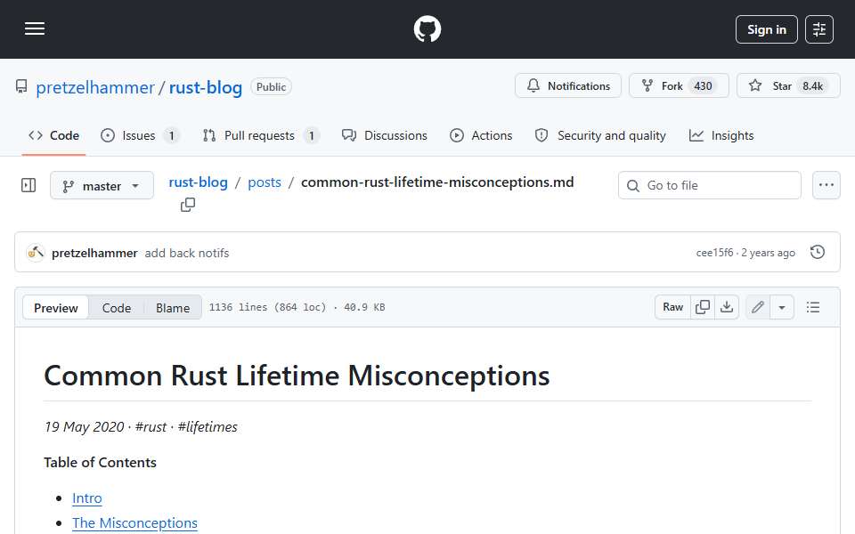
Task: Open the Actions tab
Action: pos(481,135)
